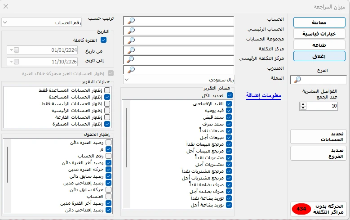The width and height of the screenshot is (350, 220).
Task: Enable رقم الحساب field checkbox
Action: click(x=108, y=156)
